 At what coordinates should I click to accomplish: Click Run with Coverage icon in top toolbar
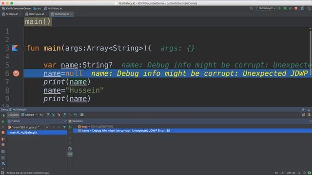(291, 8)
